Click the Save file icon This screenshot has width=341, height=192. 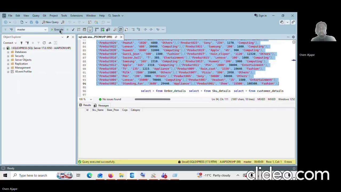point(31,22)
